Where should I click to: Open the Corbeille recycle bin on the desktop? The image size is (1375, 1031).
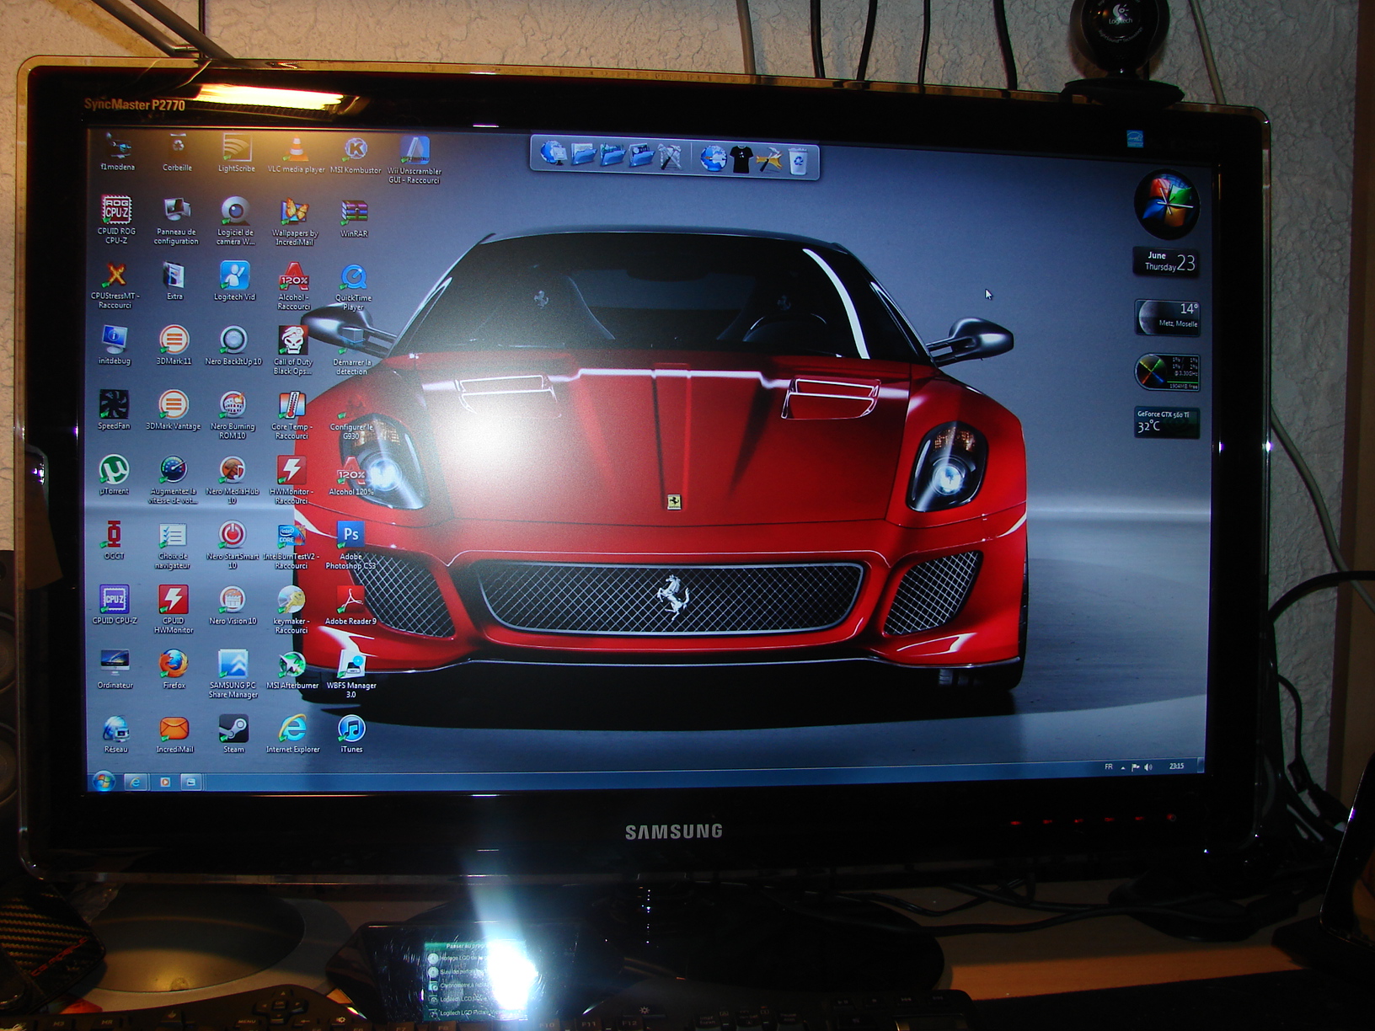(x=177, y=148)
